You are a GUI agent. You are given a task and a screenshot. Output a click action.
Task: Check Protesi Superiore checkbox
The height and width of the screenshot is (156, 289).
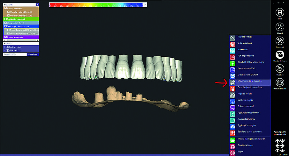[x=9, y=30]
